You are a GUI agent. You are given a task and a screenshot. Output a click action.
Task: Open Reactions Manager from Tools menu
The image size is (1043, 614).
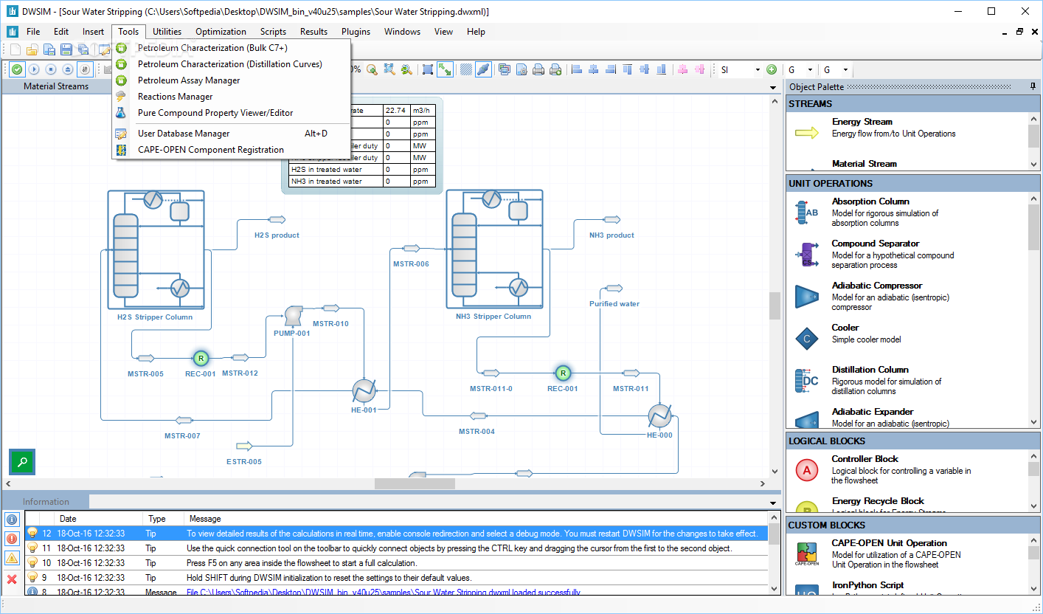click(x=231, y=97)
